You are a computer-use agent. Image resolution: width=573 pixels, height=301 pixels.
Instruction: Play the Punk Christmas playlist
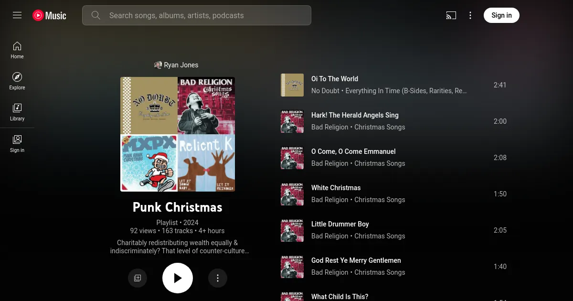pyautogui.click(x=178, y=278)
